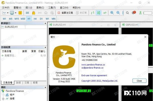
Task: Zoom out the chart
Action: click(118, 13)
